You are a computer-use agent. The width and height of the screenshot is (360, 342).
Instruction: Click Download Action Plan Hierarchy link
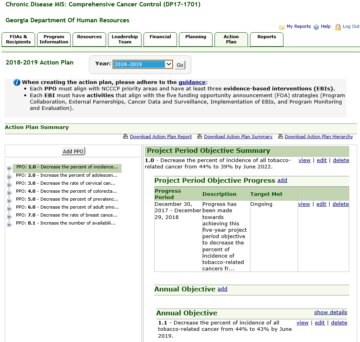pos(319,137)
